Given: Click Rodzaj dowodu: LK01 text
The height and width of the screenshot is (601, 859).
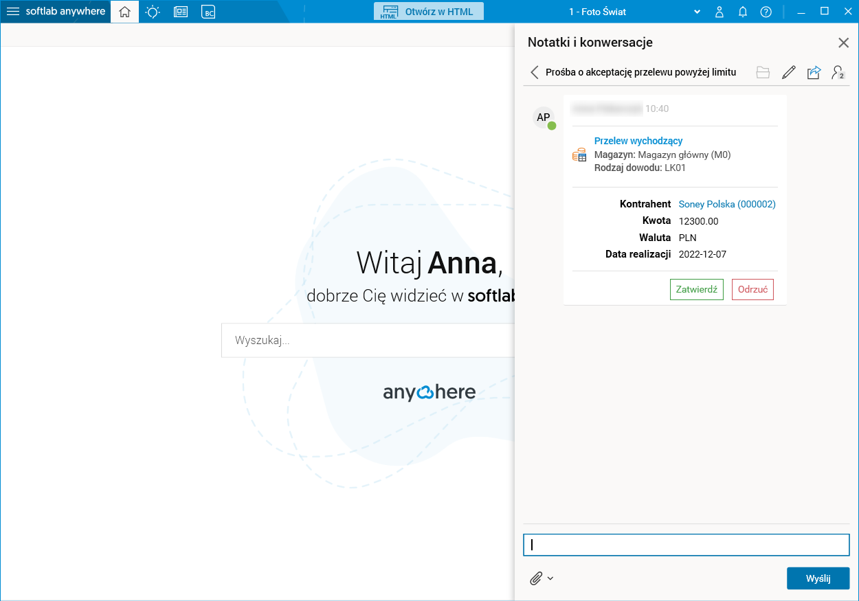Looking at the screenshot, I should click(x=640, y=168).
